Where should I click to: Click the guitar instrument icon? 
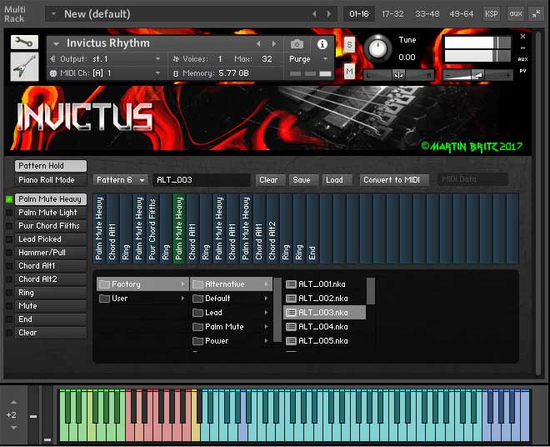tap(25, 68)
